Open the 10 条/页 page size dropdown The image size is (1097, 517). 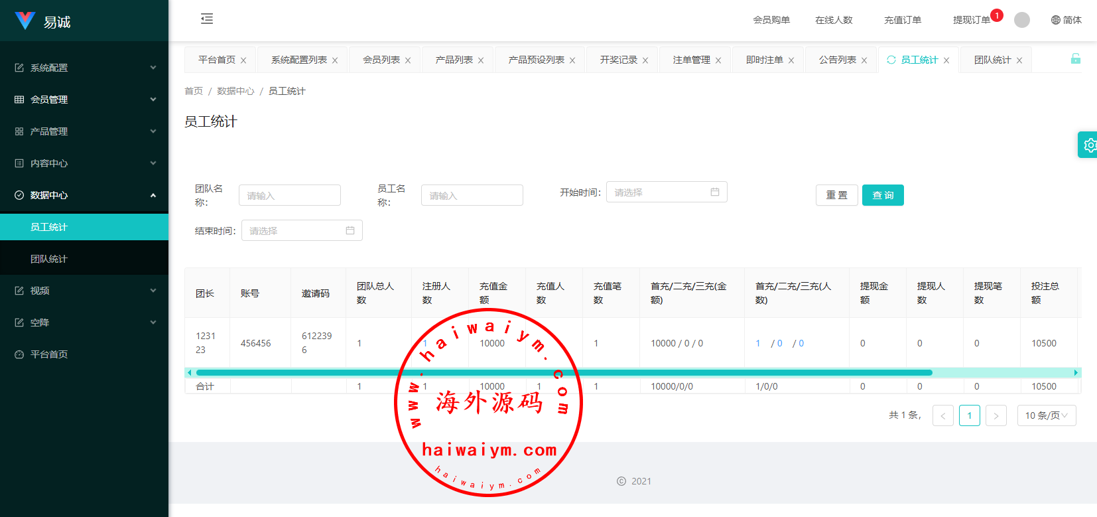tap(1046, 415)
